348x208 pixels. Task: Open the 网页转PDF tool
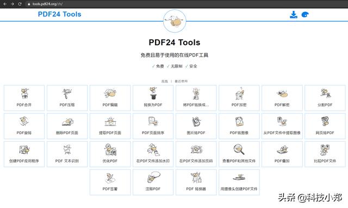(325, 126)
